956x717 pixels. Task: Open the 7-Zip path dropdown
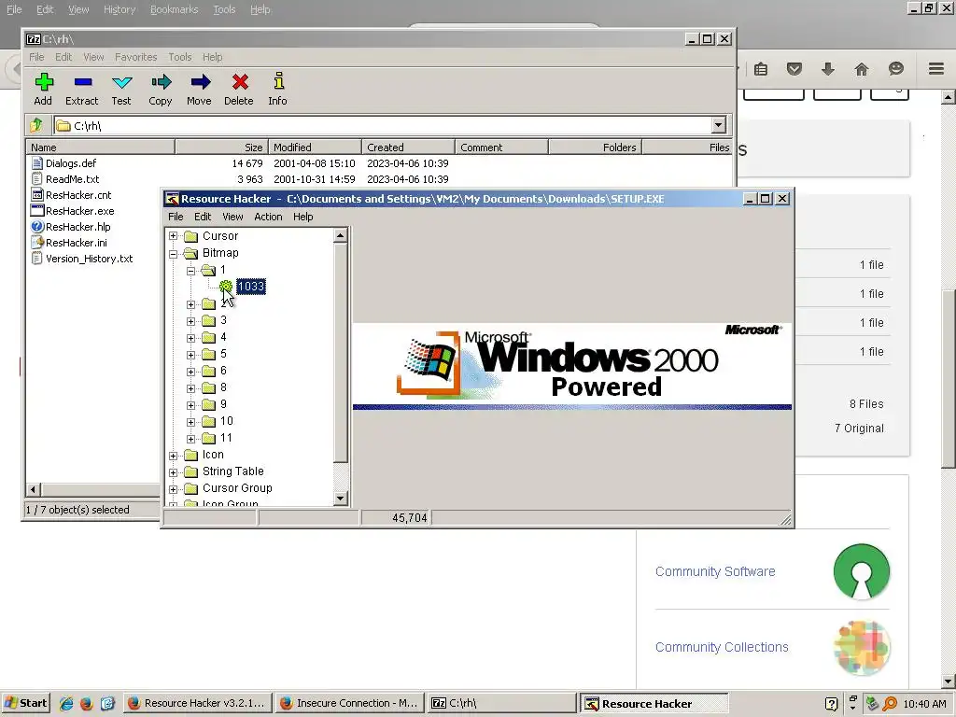click(x=718, y=126)
